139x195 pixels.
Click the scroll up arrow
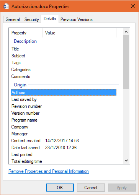[126, 32]
